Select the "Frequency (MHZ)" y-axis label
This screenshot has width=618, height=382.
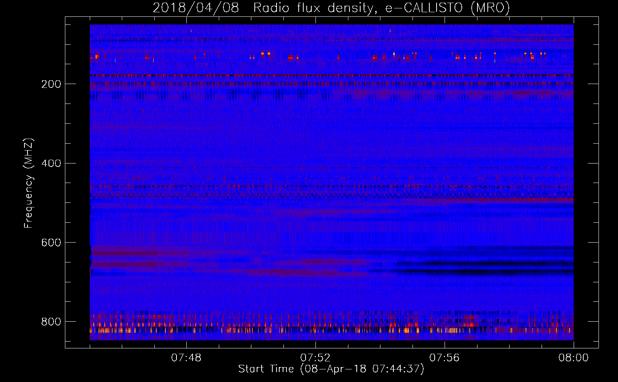click(28, 183)
